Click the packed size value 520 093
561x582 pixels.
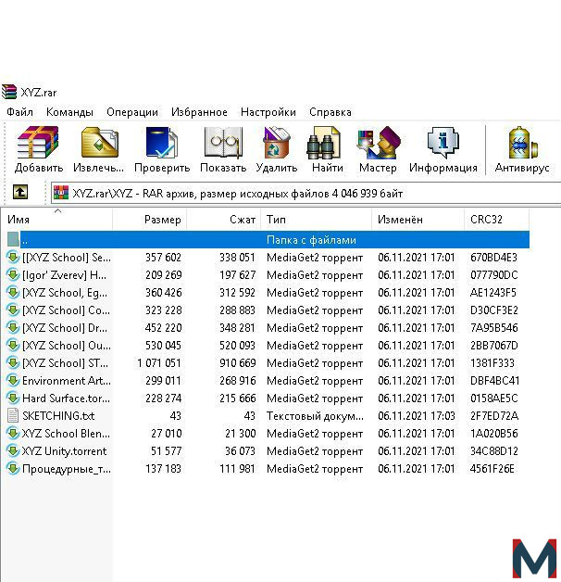(237, 346)
